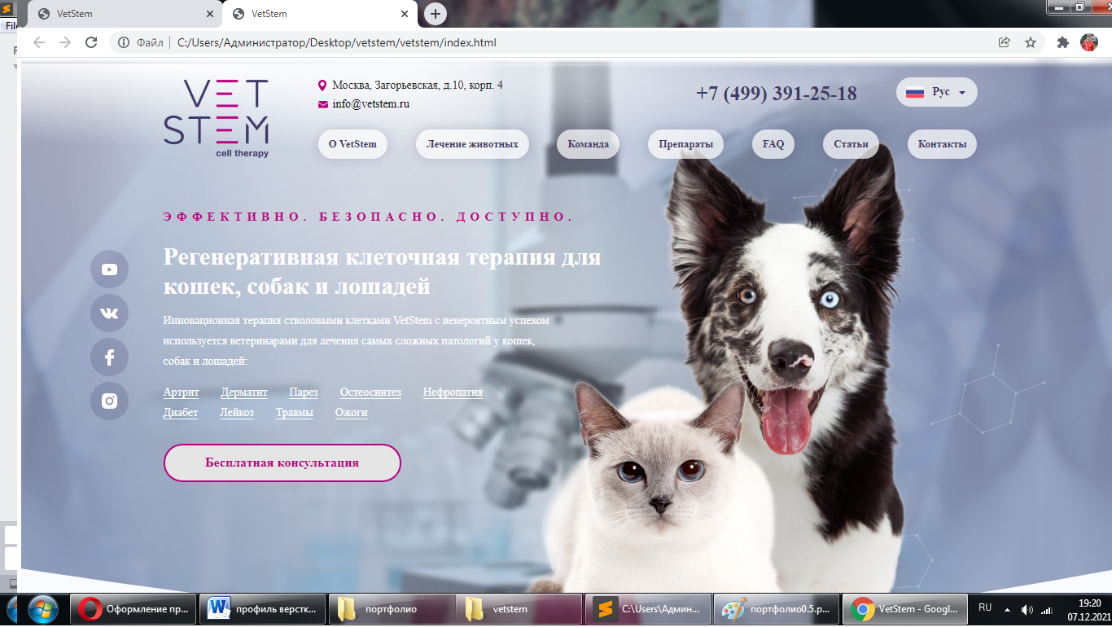1112x627 pixels.
Task: Click the volume icon in system tray
Action: [x=1027, y=609]
